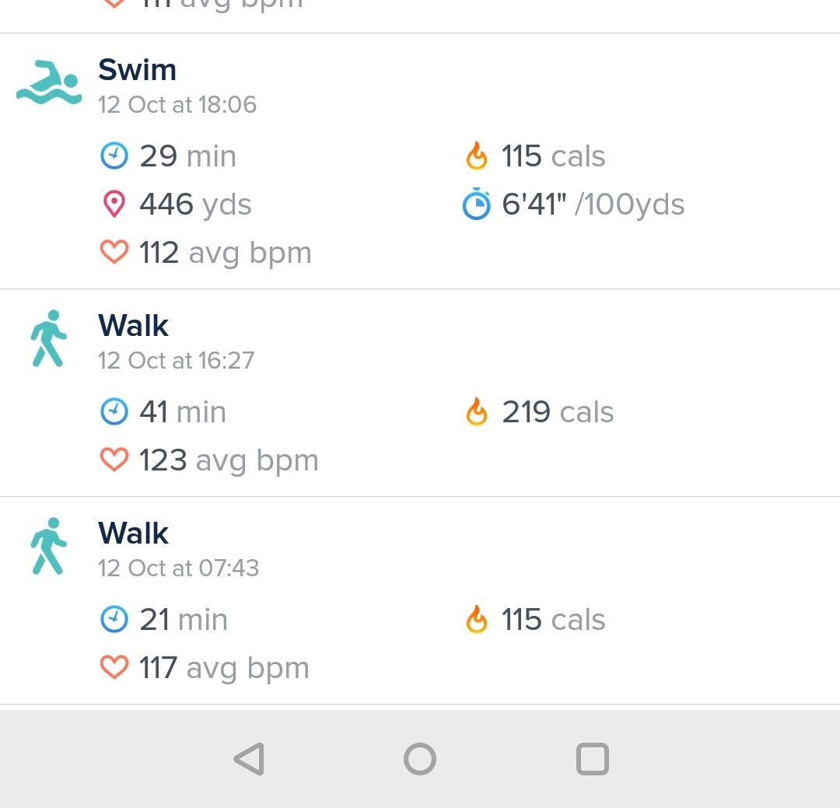Tap the flame icon beside 219 cals

476,412
